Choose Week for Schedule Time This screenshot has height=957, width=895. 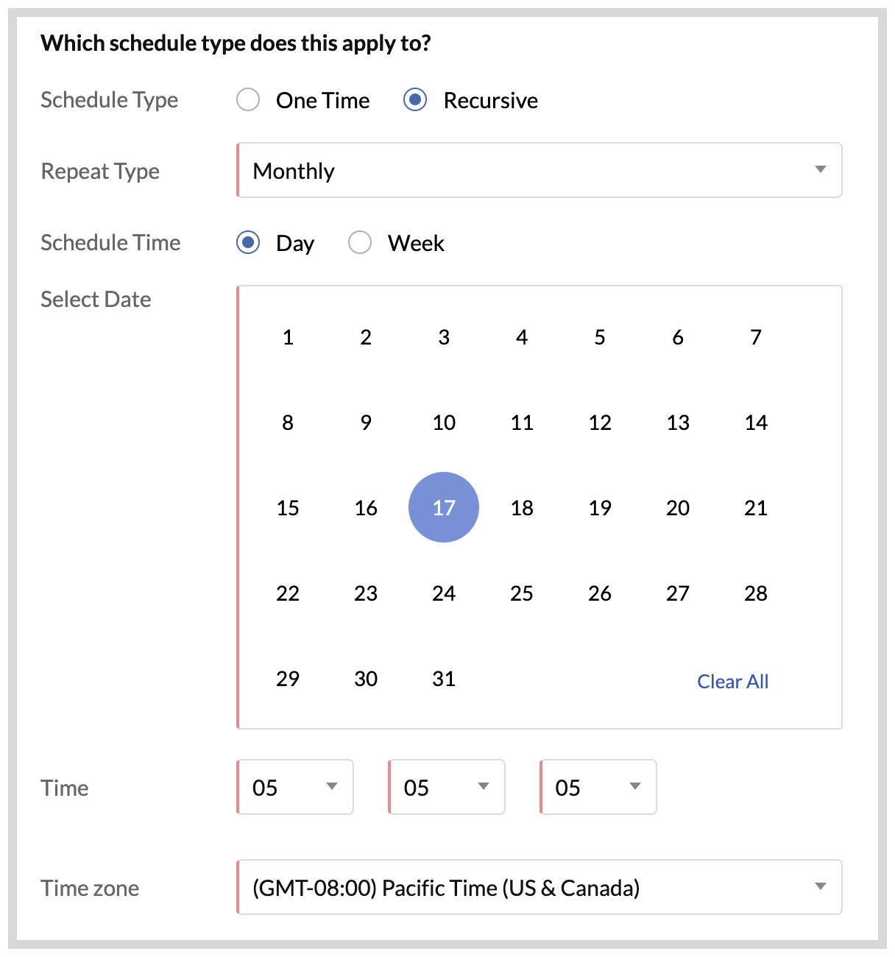click(x=360, y=242)
